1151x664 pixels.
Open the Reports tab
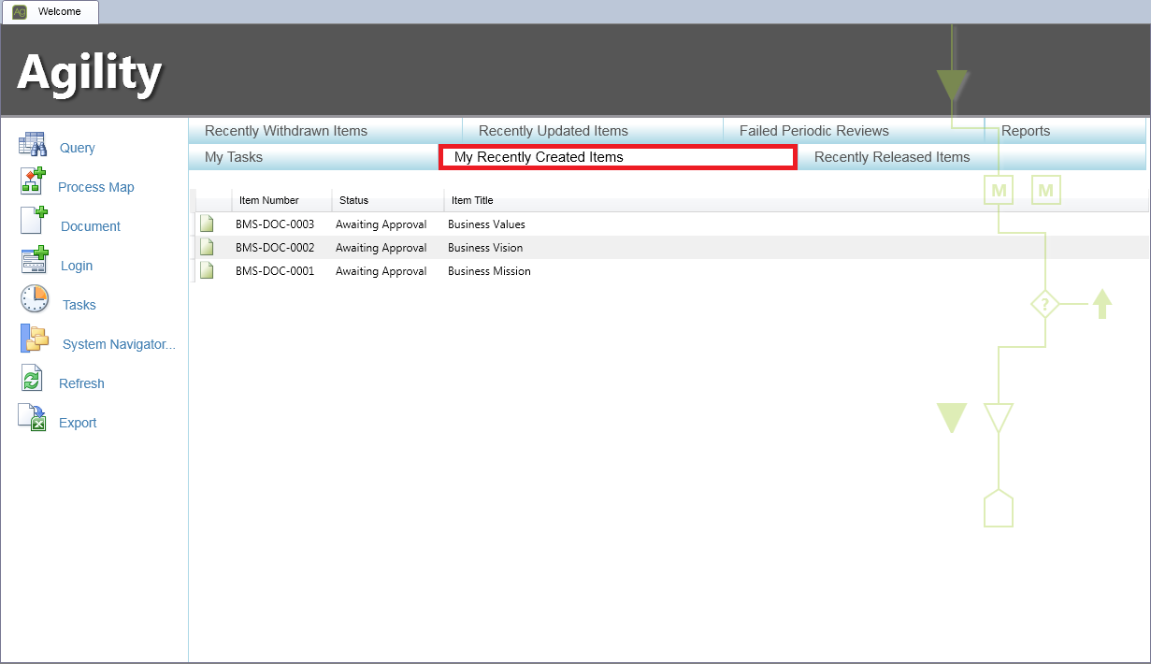[1065, 131]
